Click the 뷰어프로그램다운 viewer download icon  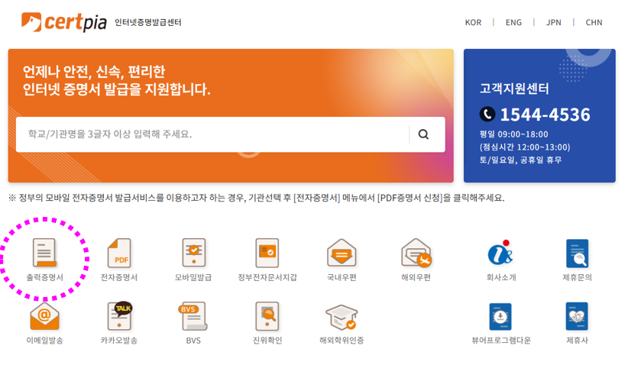click(500, 316)
